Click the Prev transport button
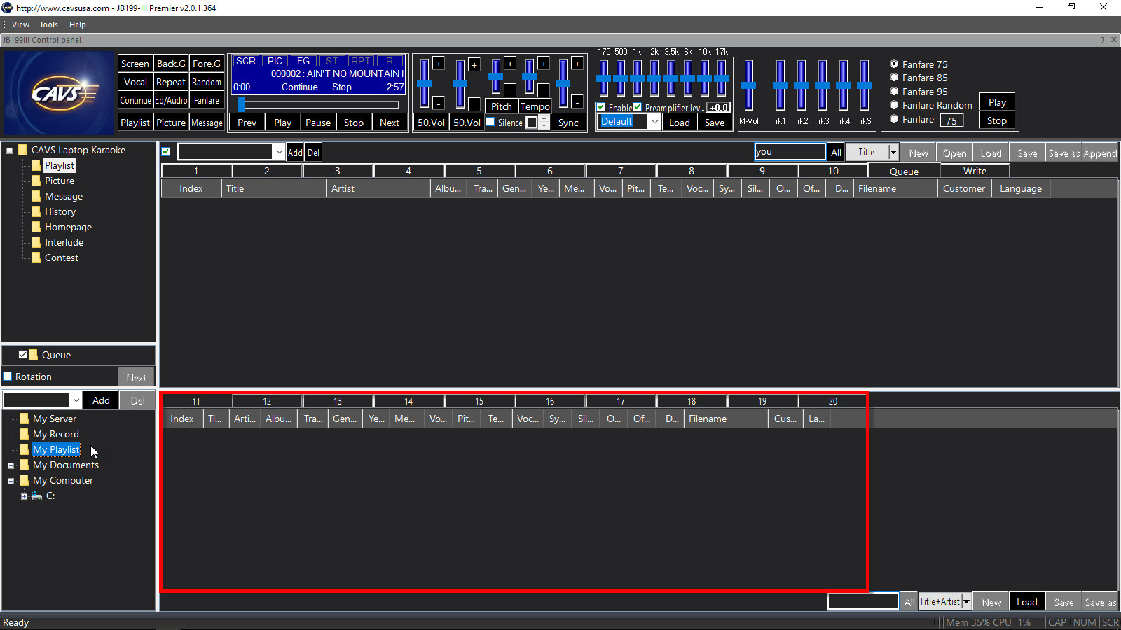The height and width of the screenshot is (630, 1121). pos(247,122)
